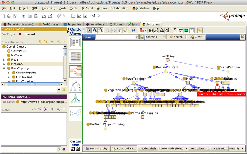The image size is (247, 154).
Task: Click the Paste clipboard icon
Action: (x=36, y=16)
